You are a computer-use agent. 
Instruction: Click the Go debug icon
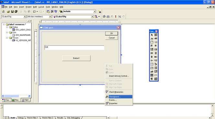point(120,16)
